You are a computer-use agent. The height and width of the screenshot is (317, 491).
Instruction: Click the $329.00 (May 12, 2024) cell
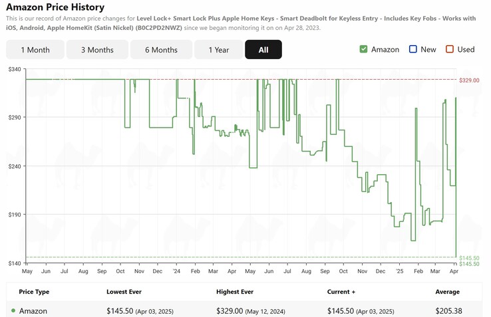[251, 311]
